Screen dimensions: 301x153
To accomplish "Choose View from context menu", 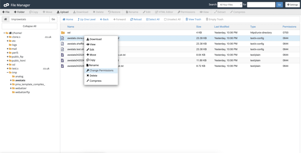I will 101,44.
